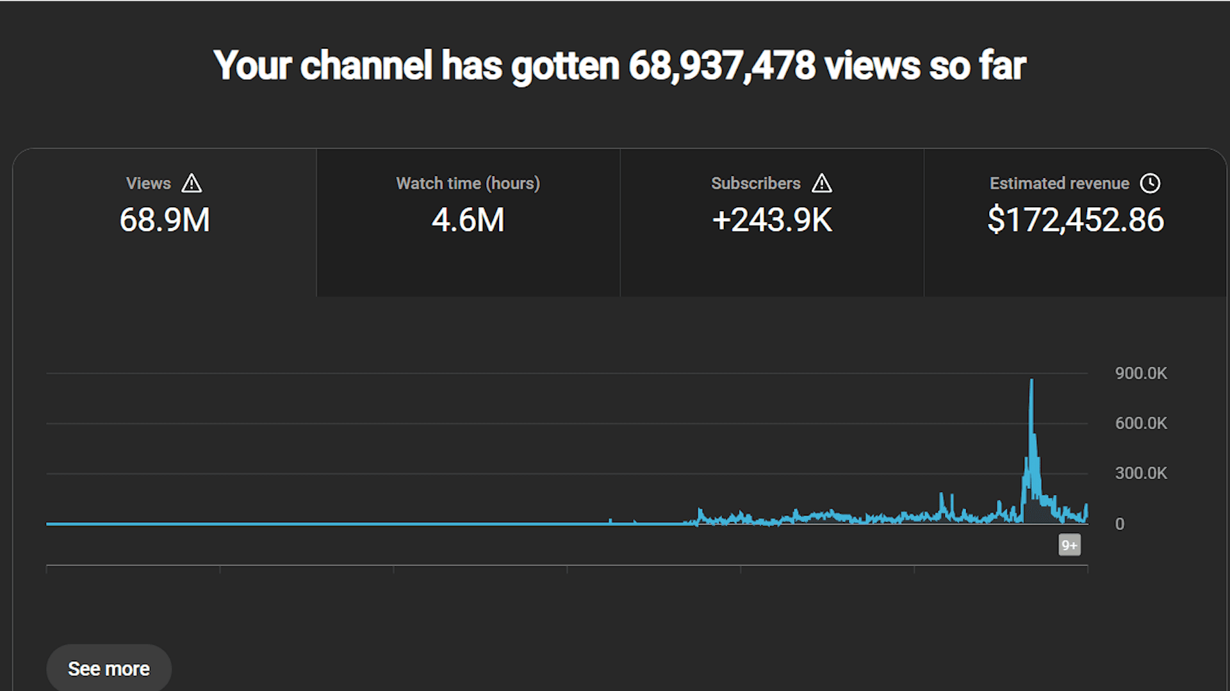Viewport: 1230px width, 691px height.
Task: Click the clock icon beside Estimated revenue
Action: [x=1150, y=184]
